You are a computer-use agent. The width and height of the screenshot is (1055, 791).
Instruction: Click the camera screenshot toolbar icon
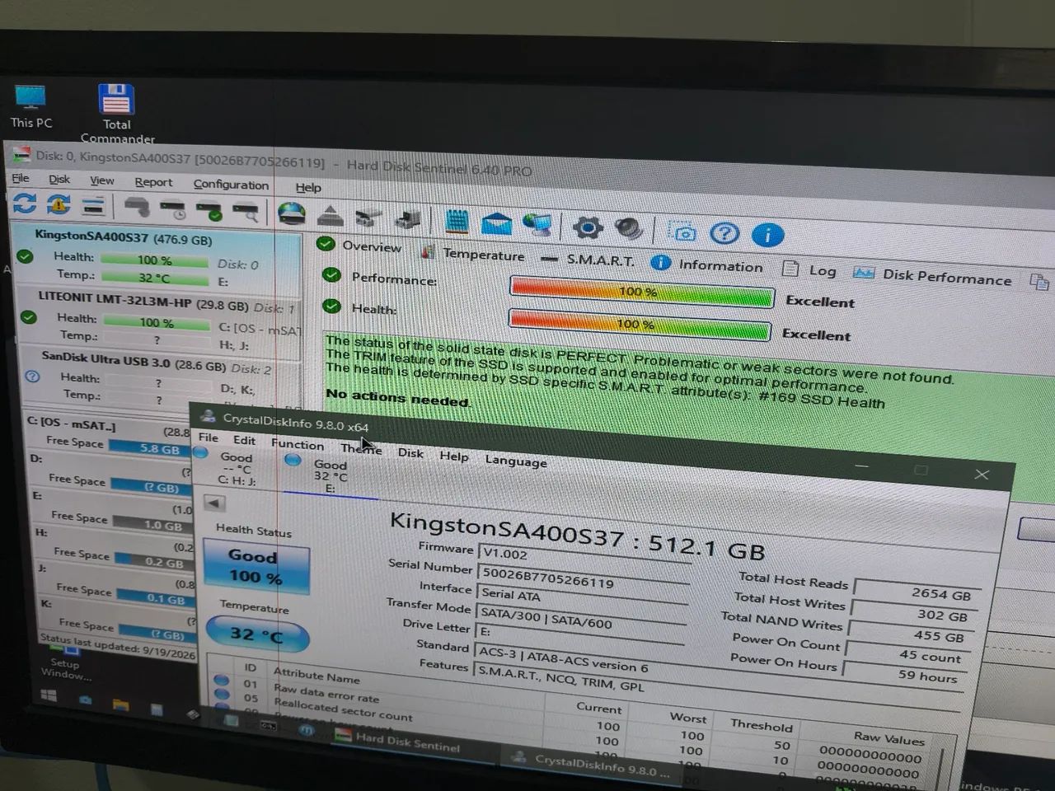point(683,232)
